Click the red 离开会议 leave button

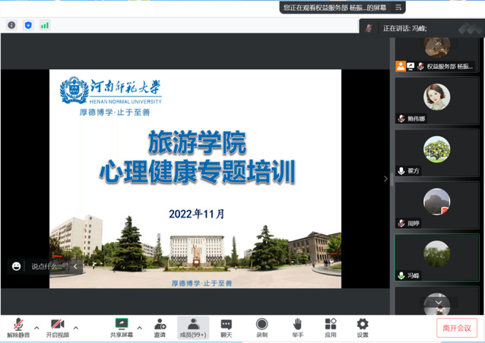click(x=456, y=328)
